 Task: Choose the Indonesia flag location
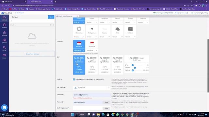pos(79,43)
